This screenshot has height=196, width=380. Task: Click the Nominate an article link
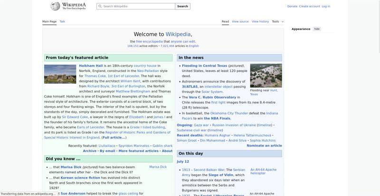pyautogui.click(x=264, y=145)
